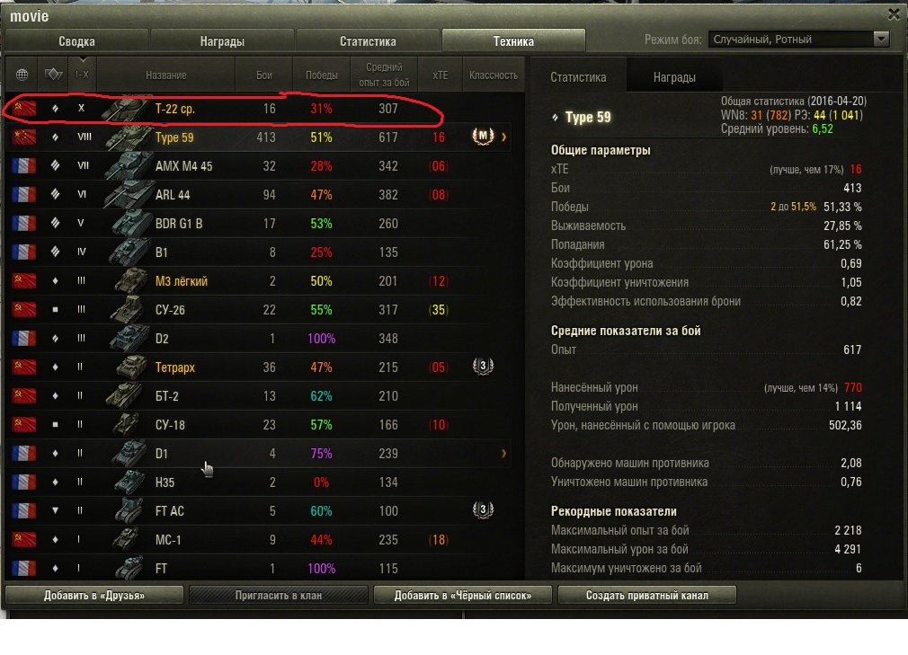Sort list by Победы column header
Screen dimensions: 908x655
coord(321,75)
